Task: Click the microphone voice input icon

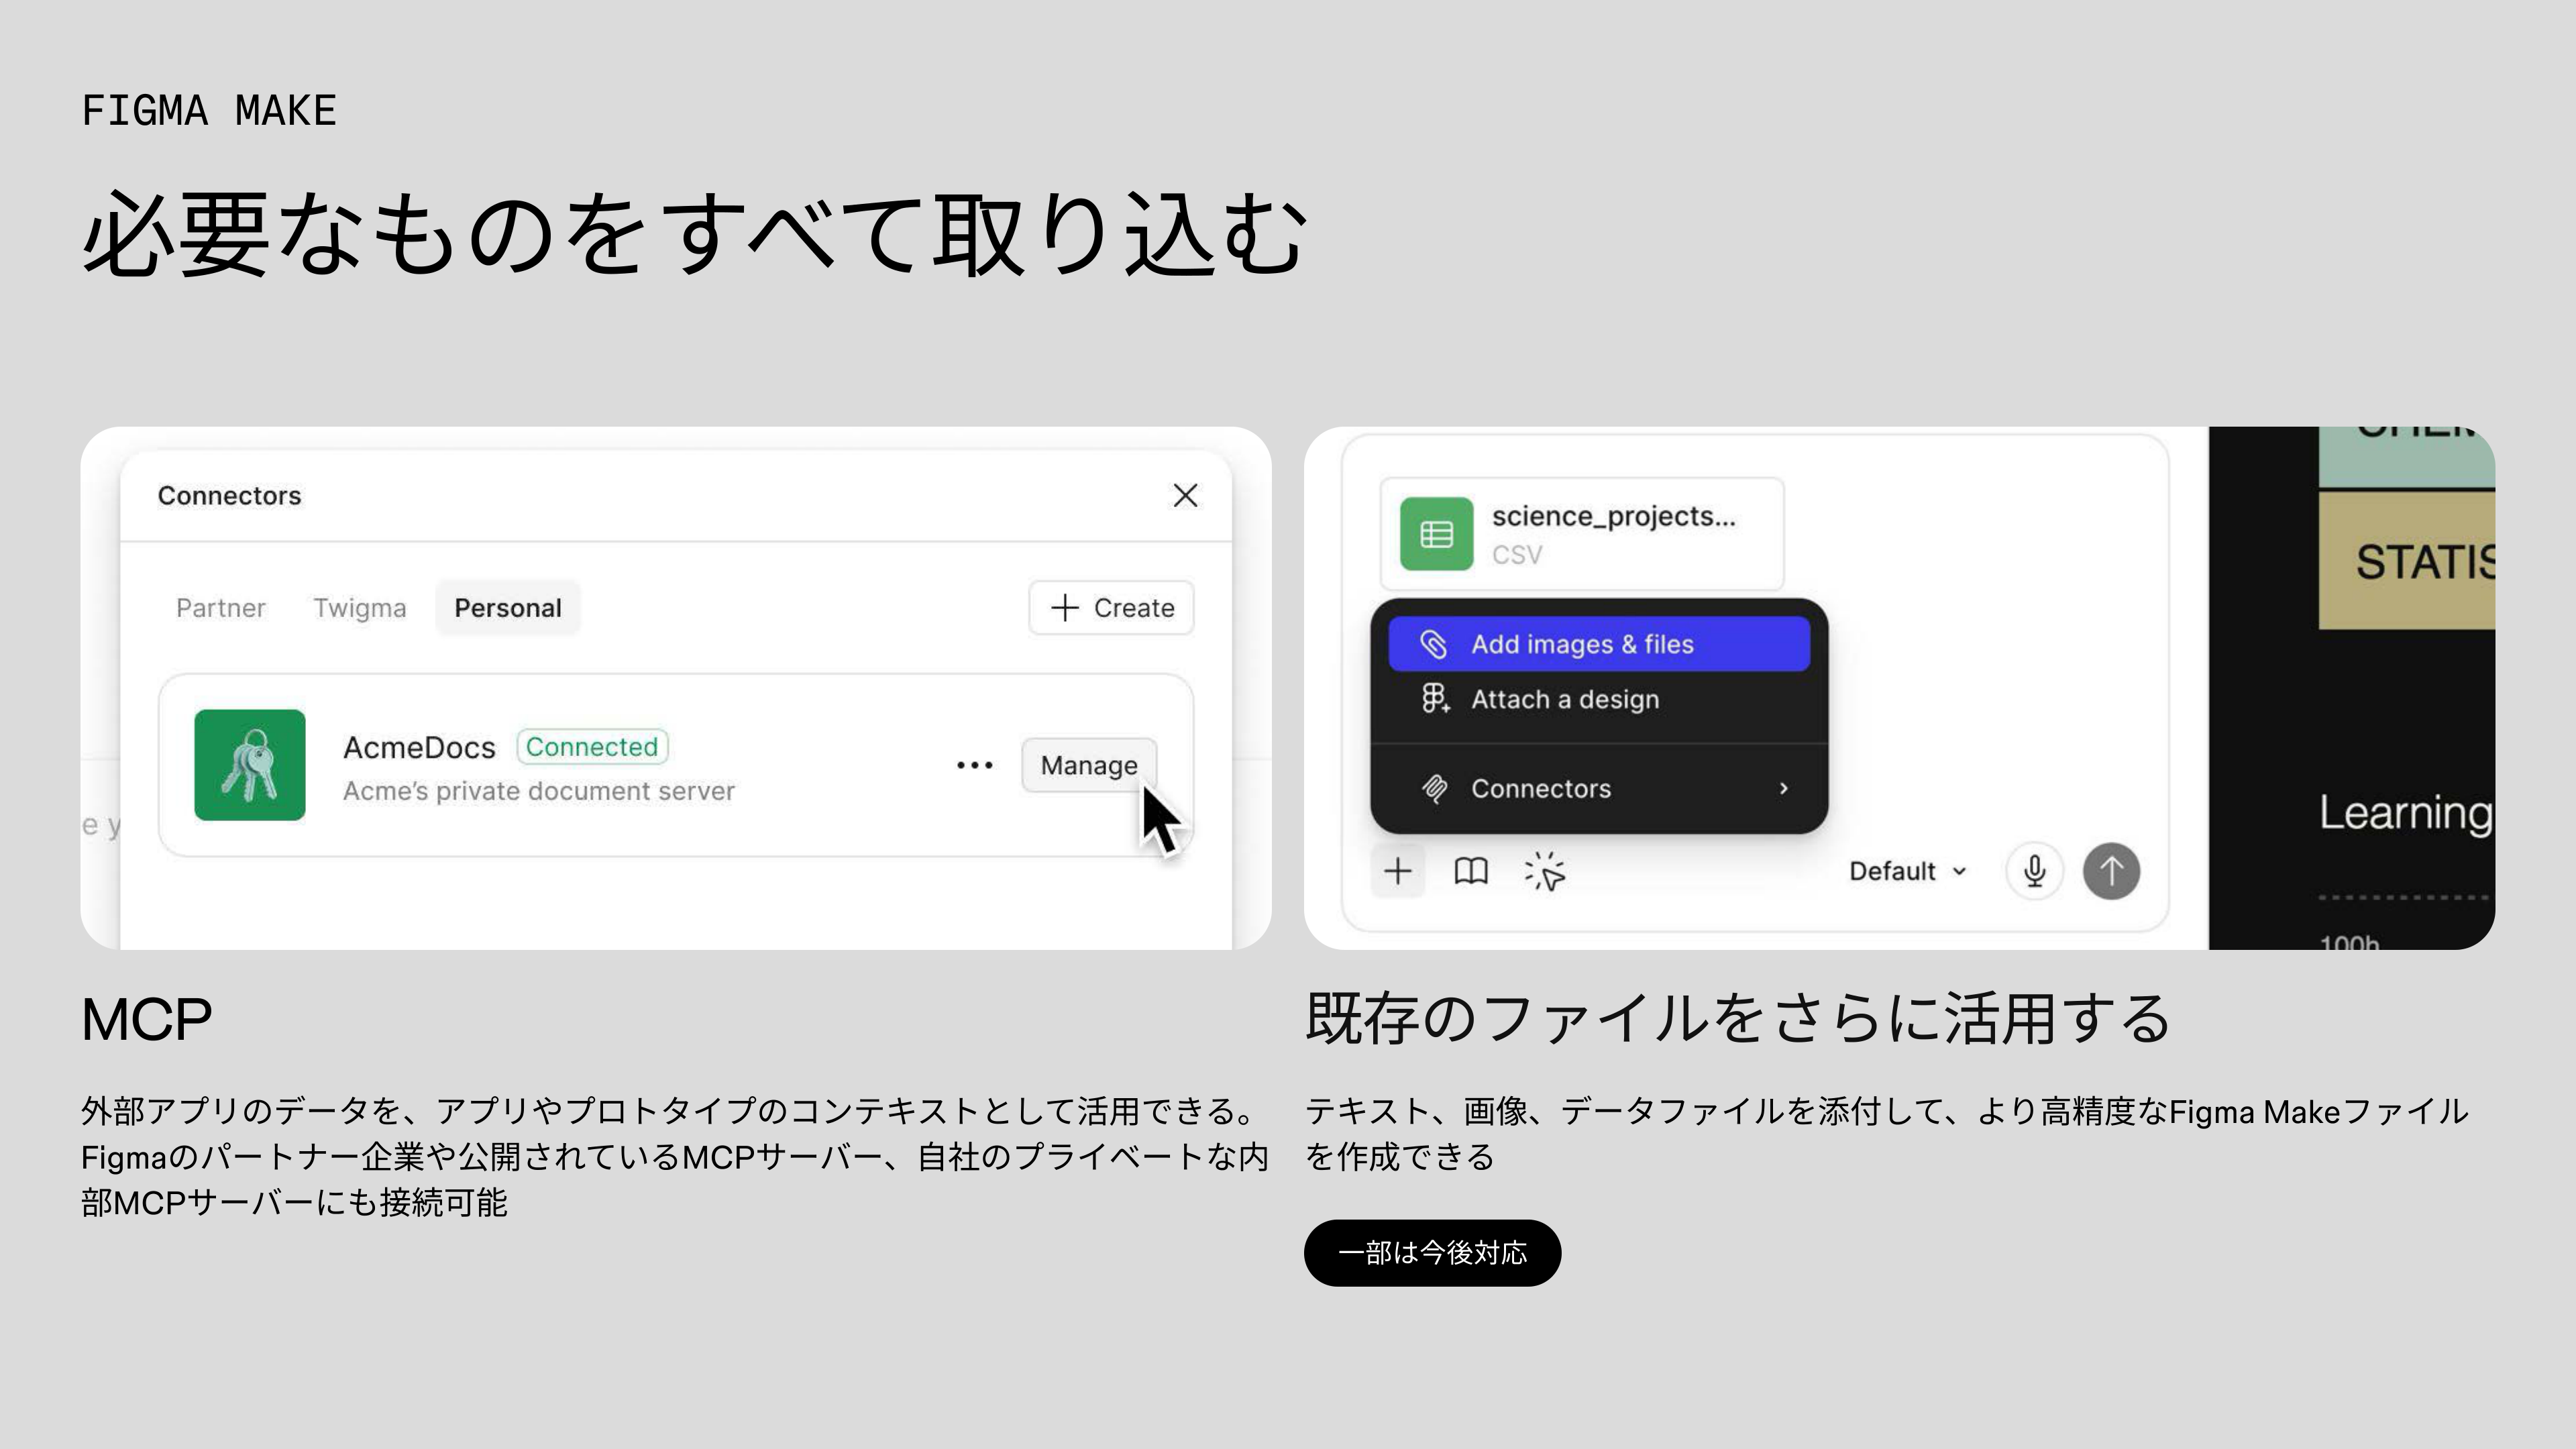Action: coord(2034,871)
